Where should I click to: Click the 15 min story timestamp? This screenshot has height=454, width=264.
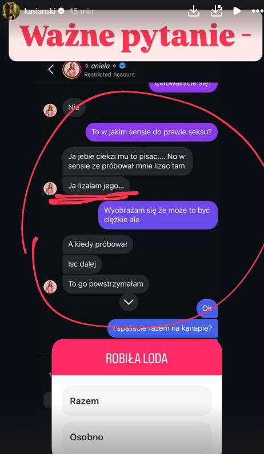(82, 11)
